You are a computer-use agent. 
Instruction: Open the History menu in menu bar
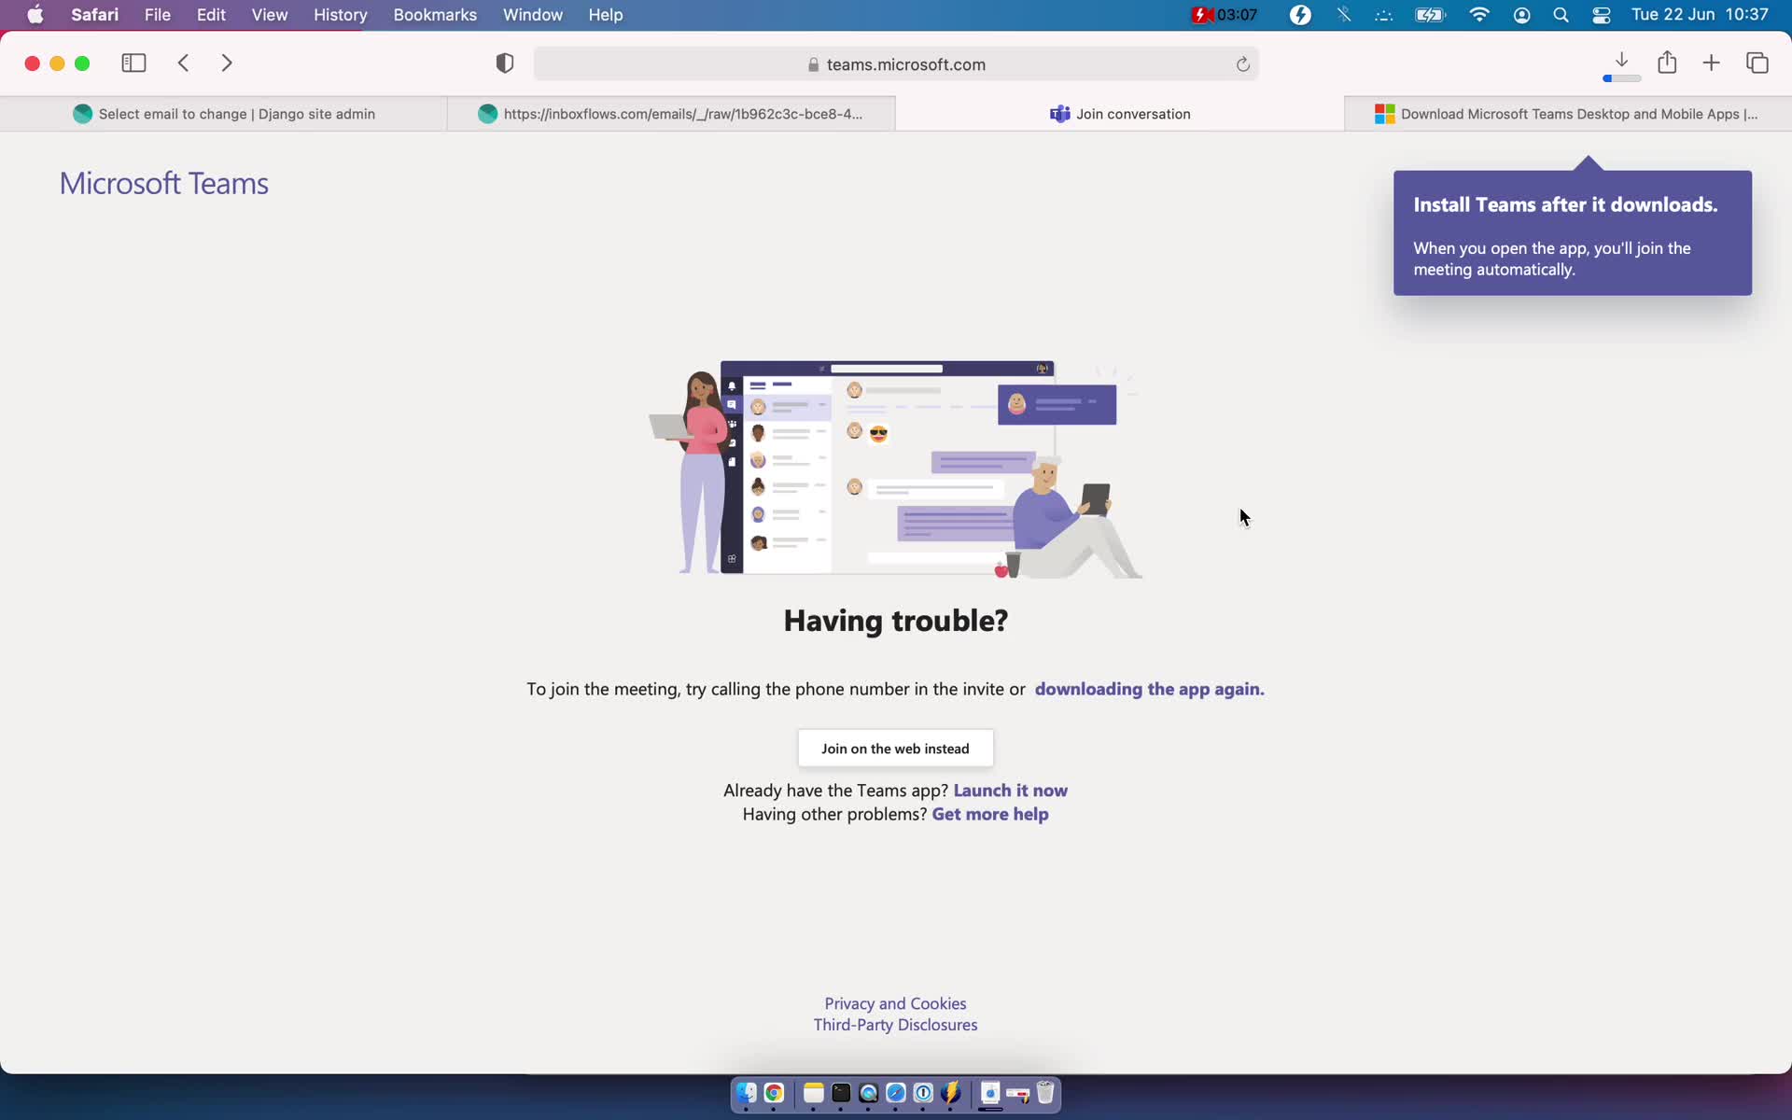341,14
